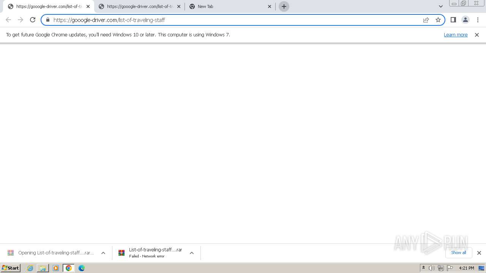Open the side panel
This screenshot has width=486, height=273.
453,20
